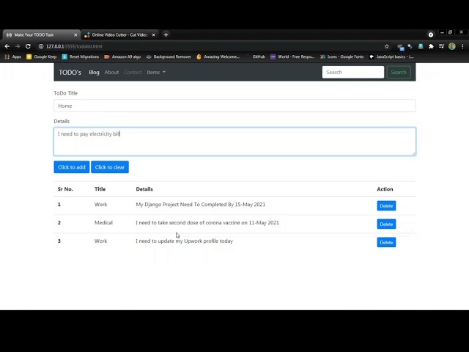The width and height of the screenshot is (469, 352).
Task: Focus the navbar Search input field
Action: click(x=353, y=73)
